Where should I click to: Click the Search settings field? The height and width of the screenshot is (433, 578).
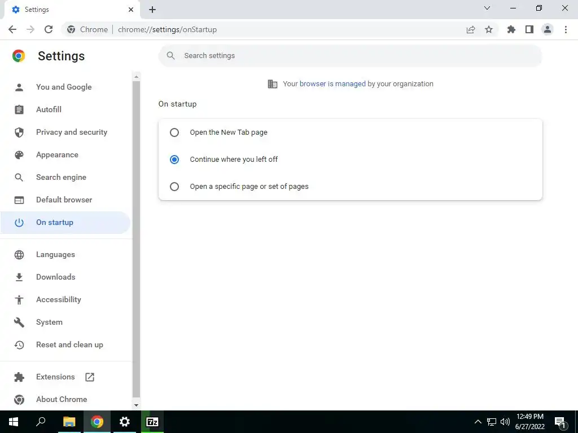point(350,56)
